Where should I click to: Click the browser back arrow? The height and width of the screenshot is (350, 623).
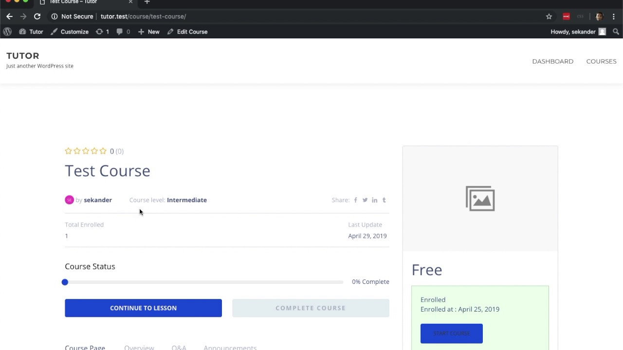click(x=9, y=17)
